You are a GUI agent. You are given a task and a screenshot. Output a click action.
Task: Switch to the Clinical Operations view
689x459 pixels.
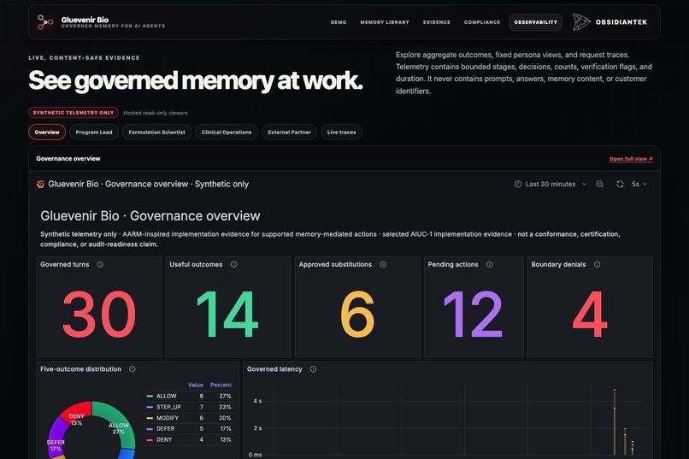[227, 132]
